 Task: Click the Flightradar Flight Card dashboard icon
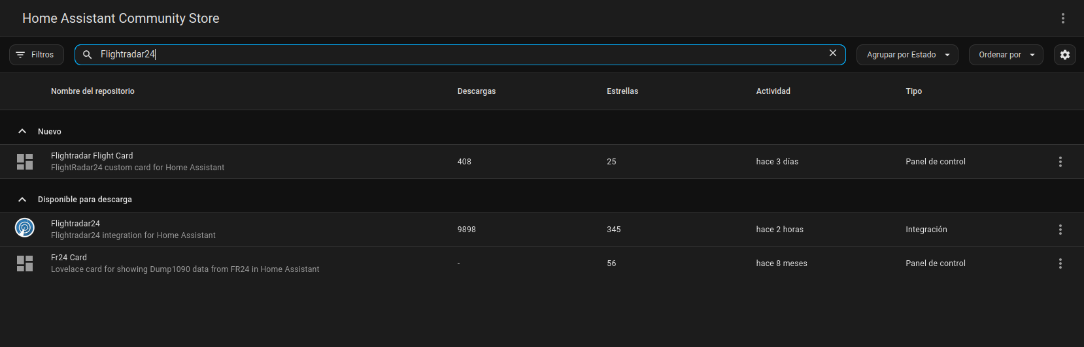(x=25, y=162)
